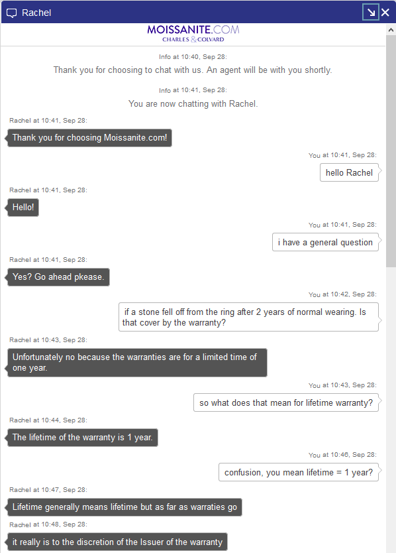Click the stone fell off ring message
This screenshot has width=396, height=553.
(249, 317)
